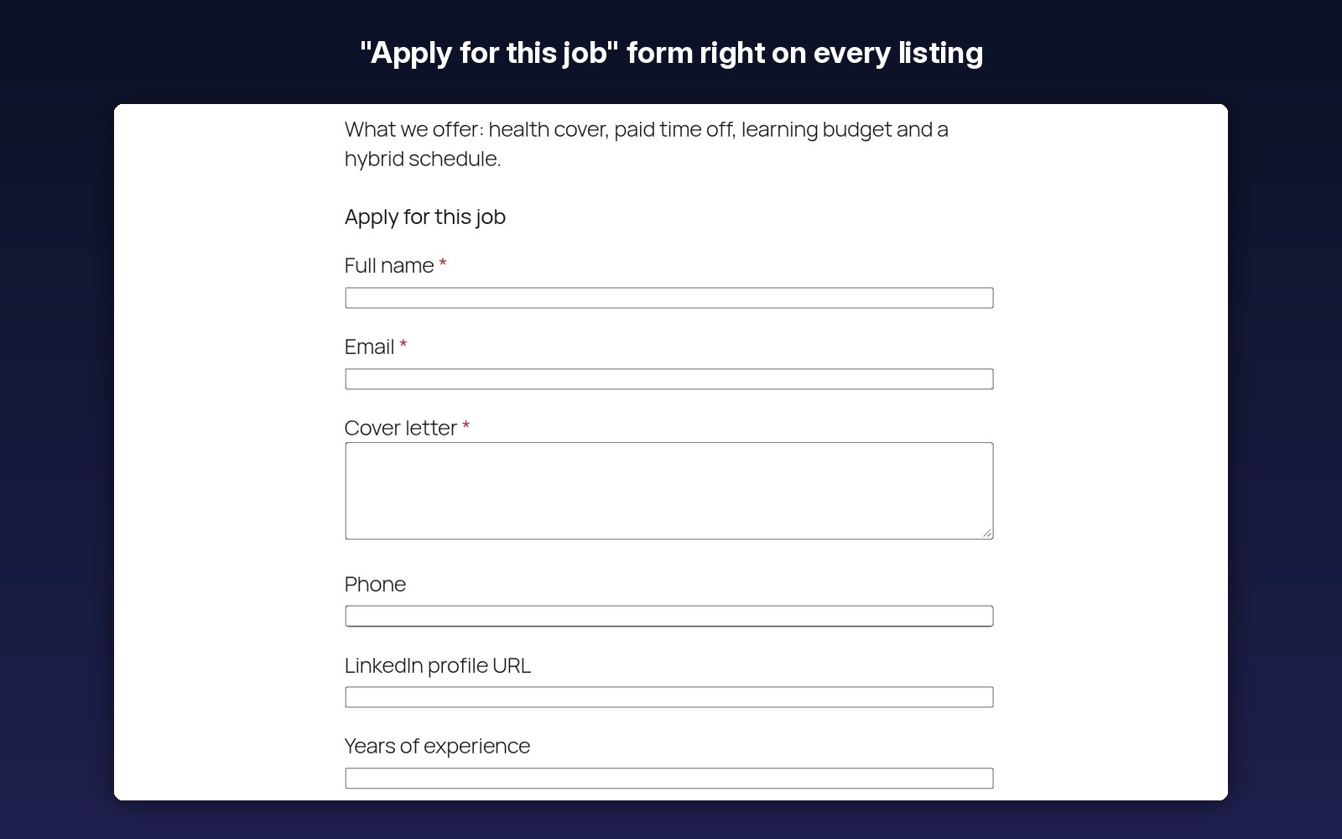Image resolution: width=1342 pixels, height=839 pixels.
Task: Click the red asterisk beside Full name
Action: 443,264
